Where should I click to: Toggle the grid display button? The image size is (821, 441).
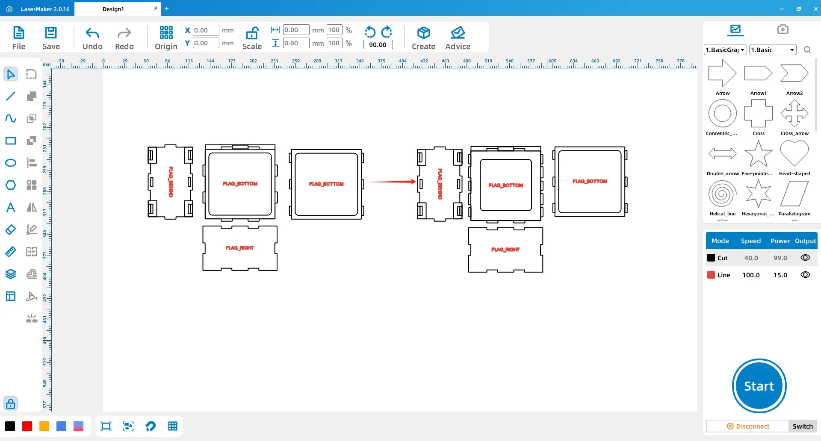[x=173, y=426]
